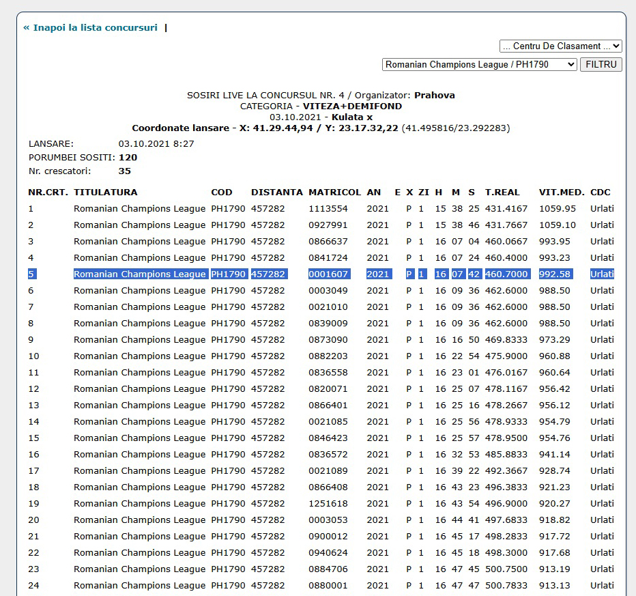The height and width of the screenshot is (596, 636).
Task: Click matricol 0866637 in row 3
Action: pos(328,242)
